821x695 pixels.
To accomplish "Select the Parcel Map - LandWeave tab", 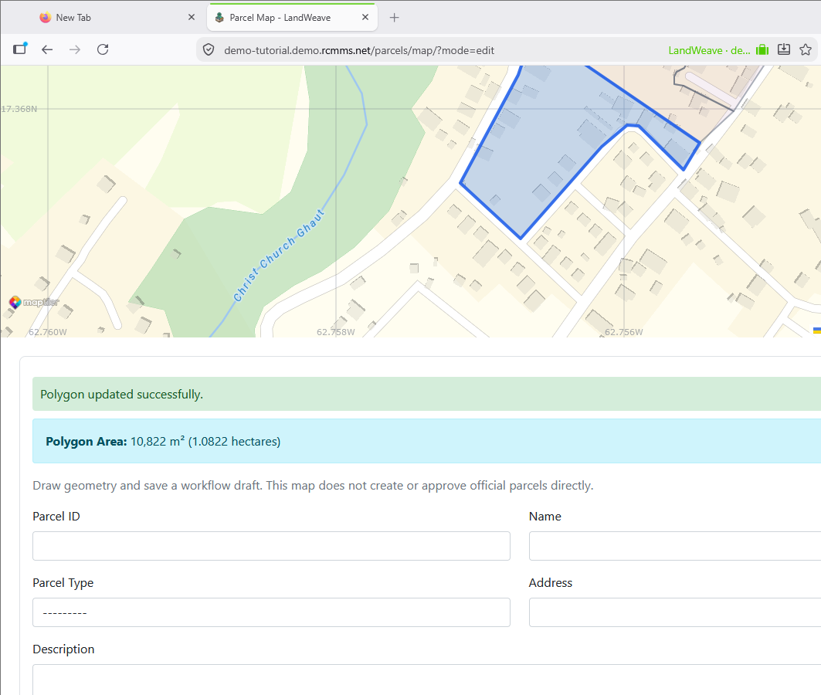I will click(292, 18).
